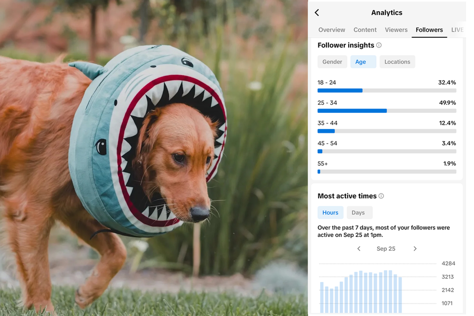Switch to the Overview tab
Viewport: 474px width, 316px height.
tap(332, 30)
